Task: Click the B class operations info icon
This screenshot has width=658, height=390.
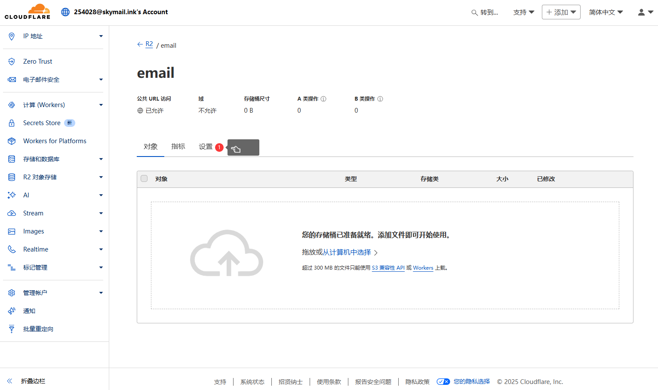Action: point(380,99)
